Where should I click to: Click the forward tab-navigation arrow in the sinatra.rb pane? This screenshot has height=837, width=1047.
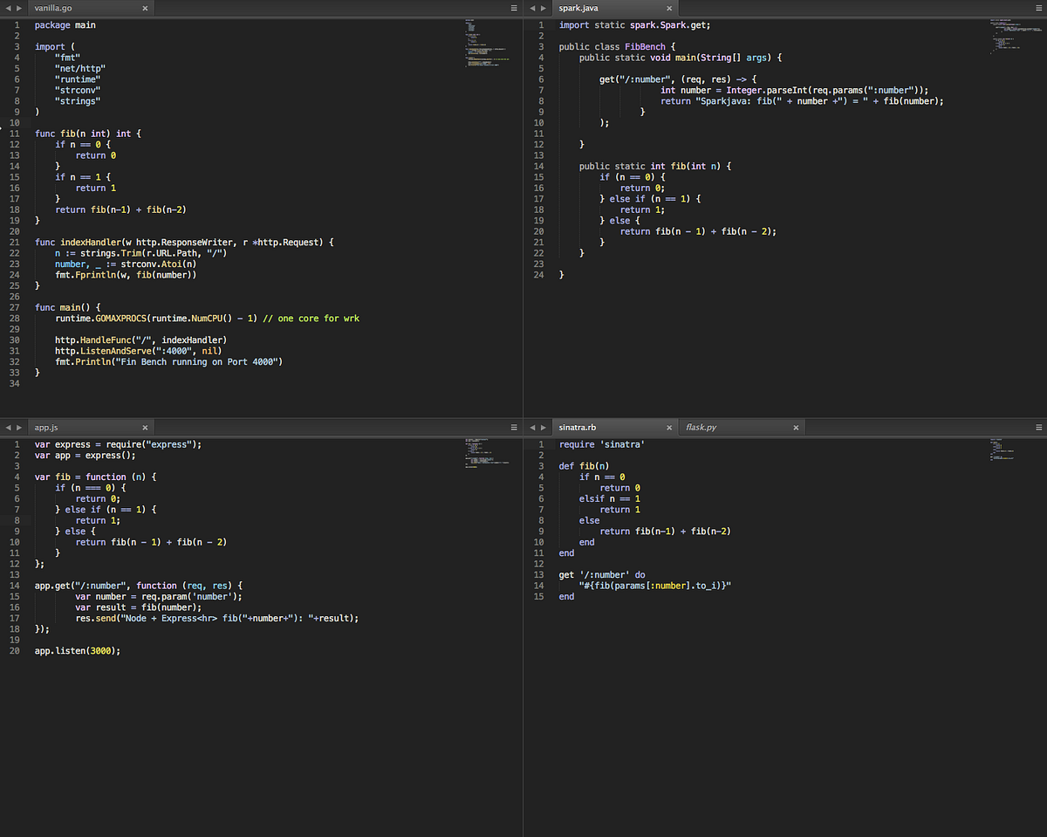[541, 427]
